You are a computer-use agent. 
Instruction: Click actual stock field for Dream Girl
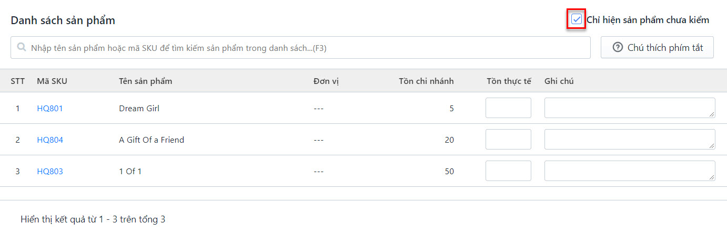(508, 108)
